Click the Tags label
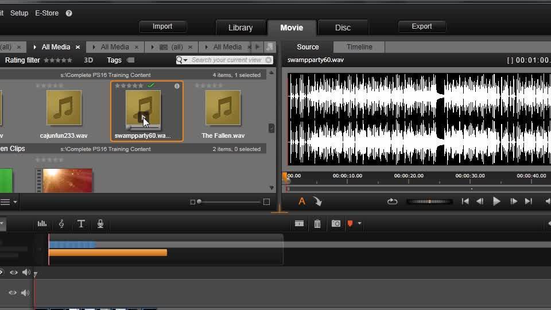 tap(114, 60)
